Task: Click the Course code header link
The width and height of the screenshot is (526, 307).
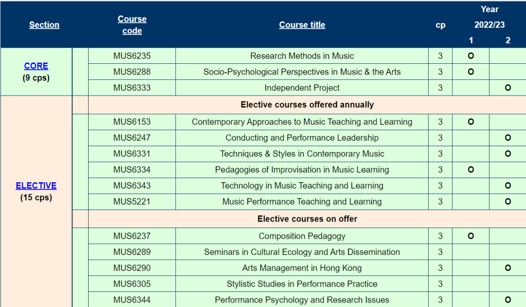Action: (x=132, y=25)
